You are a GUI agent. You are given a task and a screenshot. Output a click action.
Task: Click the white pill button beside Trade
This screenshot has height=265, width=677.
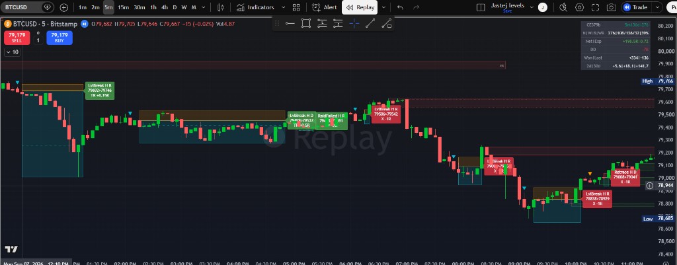[x=672, y=7]
